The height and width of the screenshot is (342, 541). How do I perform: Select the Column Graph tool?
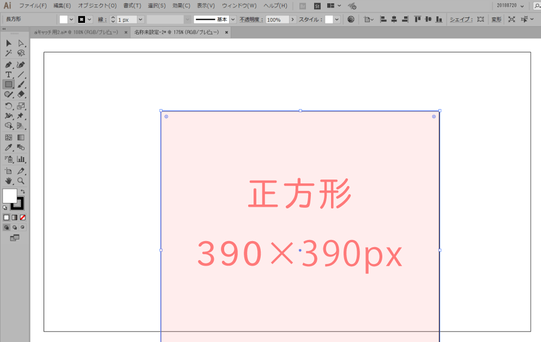pyautogui.click(x=21, y=159)
